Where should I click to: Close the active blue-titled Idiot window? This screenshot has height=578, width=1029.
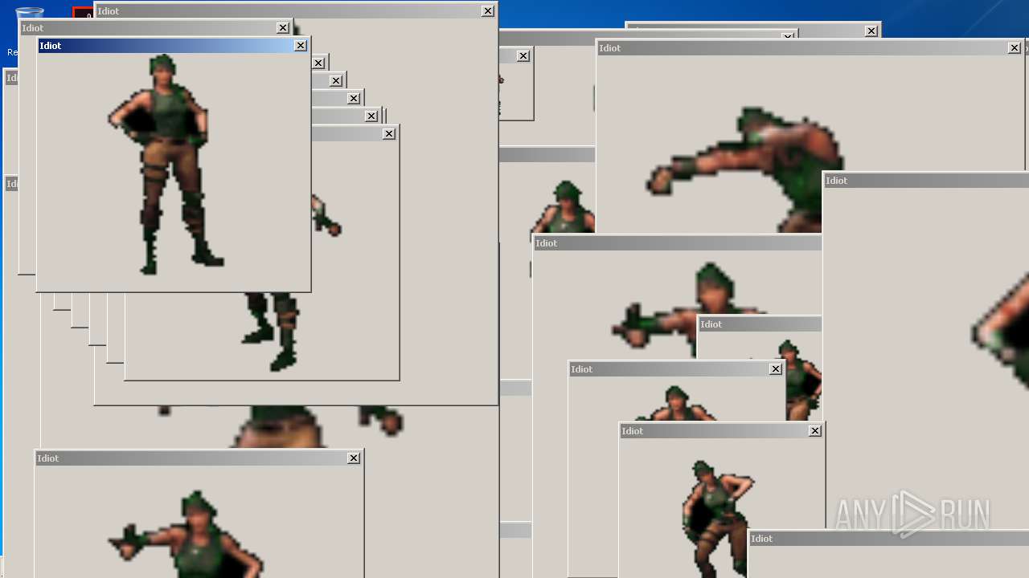(301, 46)
